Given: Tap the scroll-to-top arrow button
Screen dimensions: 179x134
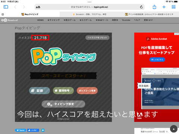Looking at the screenshot, I should (174, 129).
